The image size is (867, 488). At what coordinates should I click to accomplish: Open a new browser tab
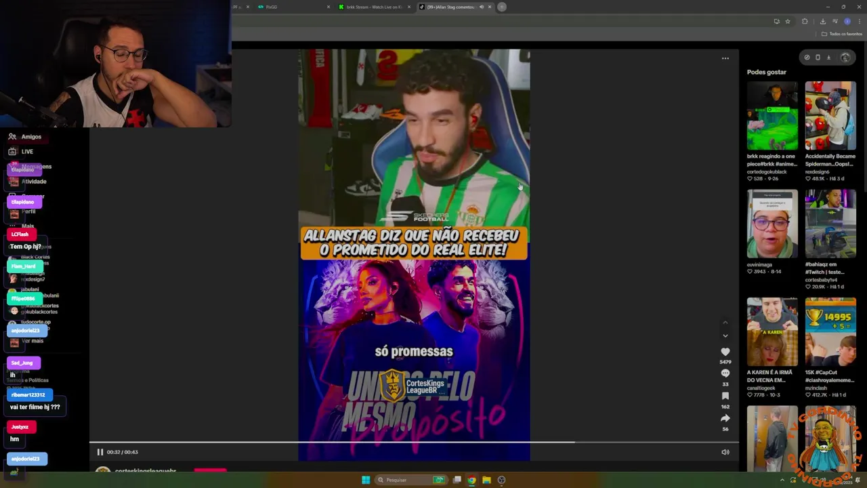click(x=502, y=7)
